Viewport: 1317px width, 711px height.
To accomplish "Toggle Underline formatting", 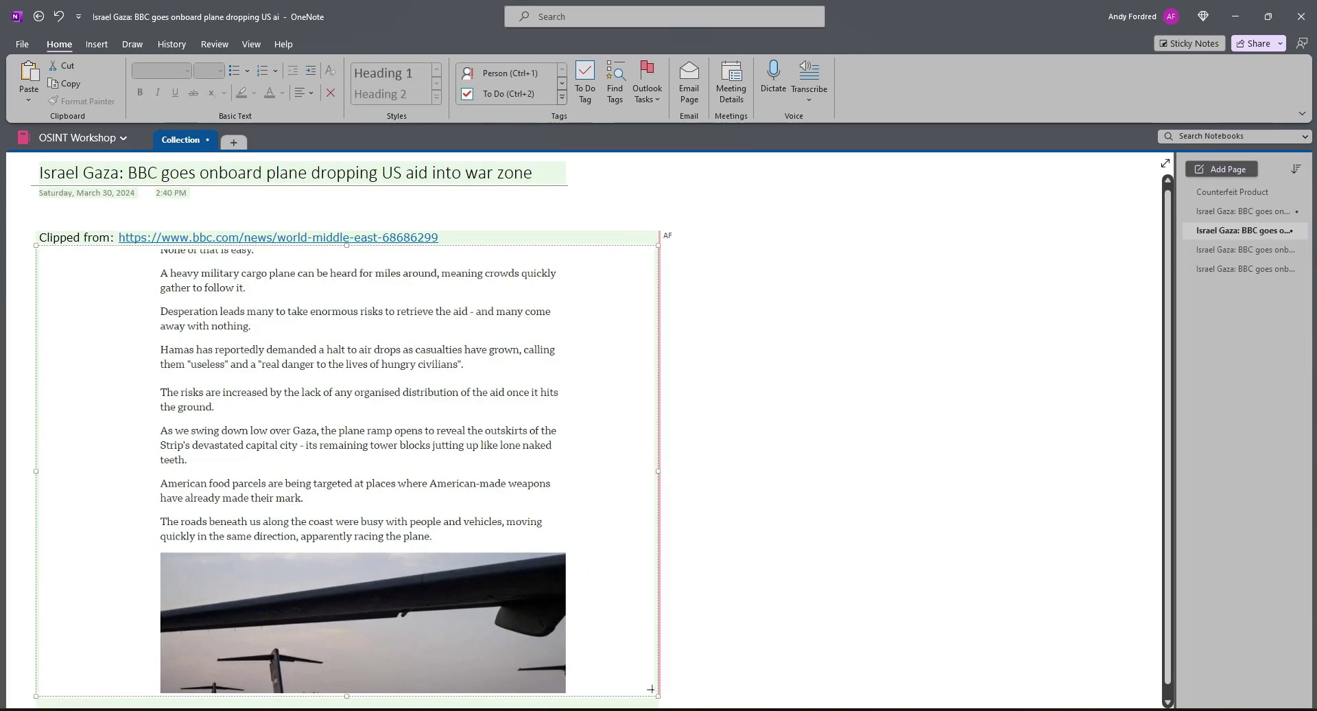I will (x=175, y=93).
